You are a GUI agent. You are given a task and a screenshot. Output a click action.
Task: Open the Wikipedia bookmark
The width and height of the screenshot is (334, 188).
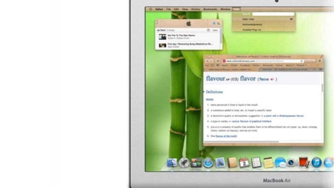[x=268, y=65]
